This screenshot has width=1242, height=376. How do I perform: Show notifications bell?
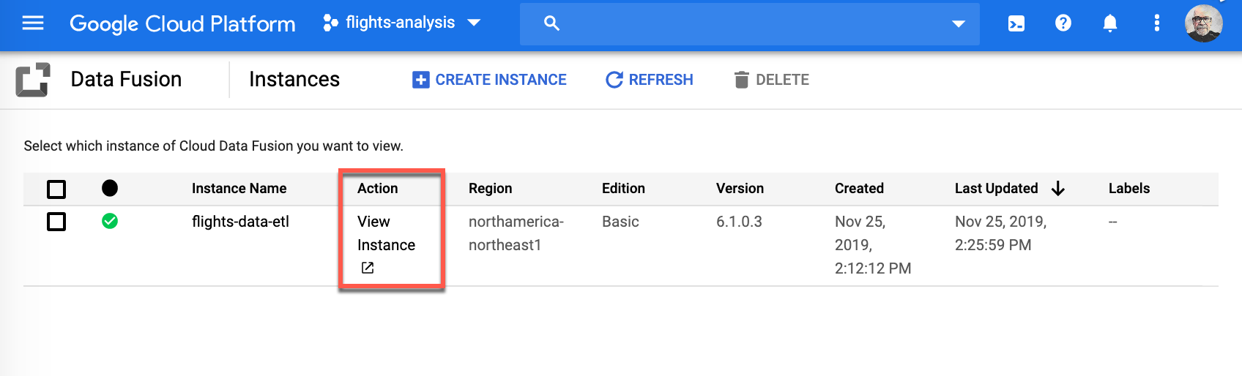1110,23
